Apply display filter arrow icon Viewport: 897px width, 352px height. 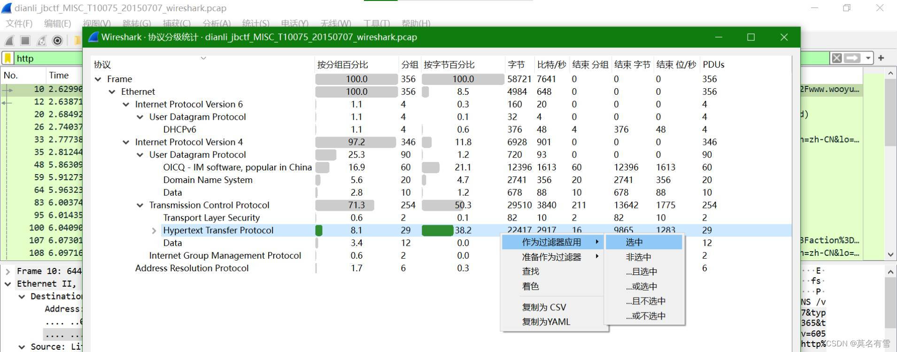[x=852, y=58]
